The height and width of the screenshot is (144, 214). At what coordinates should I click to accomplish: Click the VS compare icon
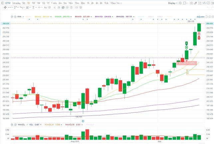pos(204,3)
